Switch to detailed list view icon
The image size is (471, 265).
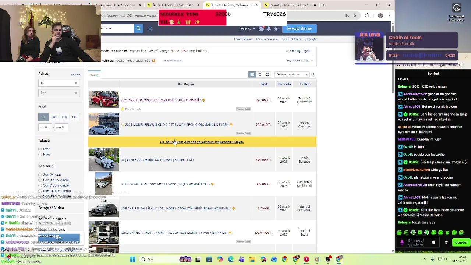tap(252, 74)
